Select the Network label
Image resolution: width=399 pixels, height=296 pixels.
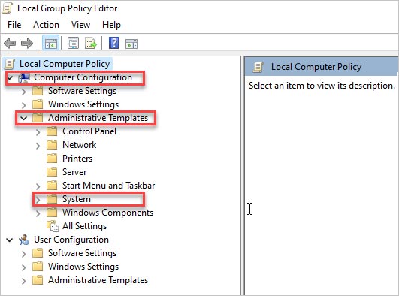(80, 145)
